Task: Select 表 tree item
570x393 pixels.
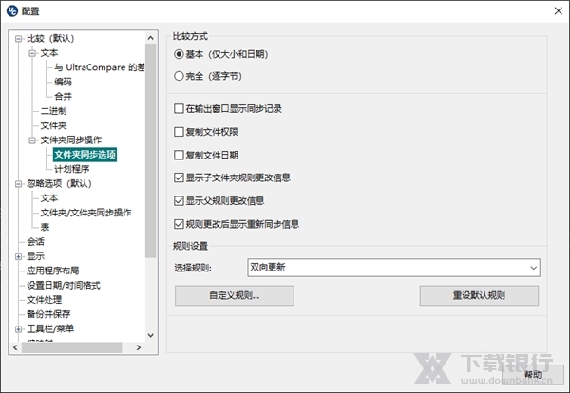Action: click(45, 227)
